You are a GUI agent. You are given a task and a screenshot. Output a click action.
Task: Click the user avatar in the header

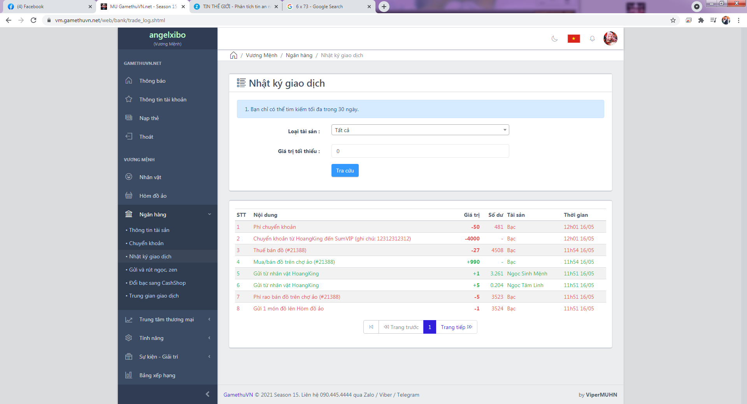[610, 38]
